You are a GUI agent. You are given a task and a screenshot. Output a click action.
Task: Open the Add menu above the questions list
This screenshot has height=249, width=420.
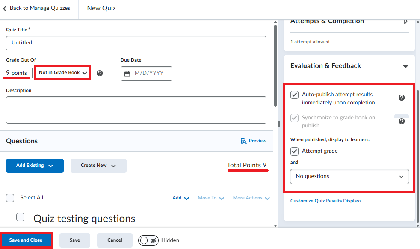pyautogui.click(x=180, y=198)
